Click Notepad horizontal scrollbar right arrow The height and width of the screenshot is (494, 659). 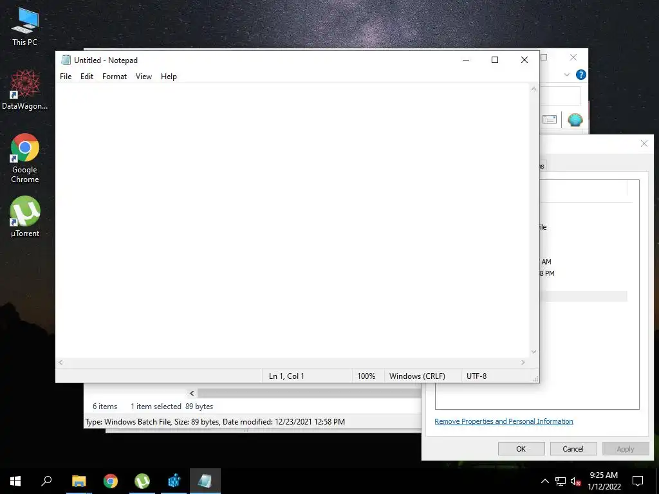(x=523, y=363)
